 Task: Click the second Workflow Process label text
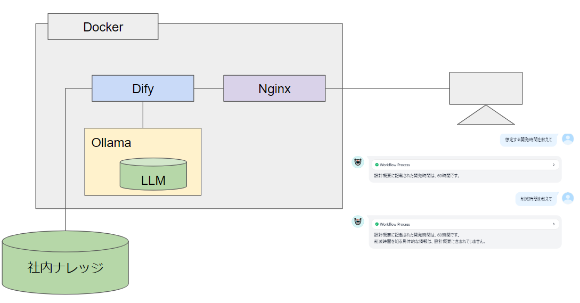[x=395, y=225]
